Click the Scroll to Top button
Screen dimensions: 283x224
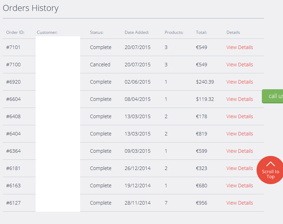pyautogui.click(x=270, y=170)
